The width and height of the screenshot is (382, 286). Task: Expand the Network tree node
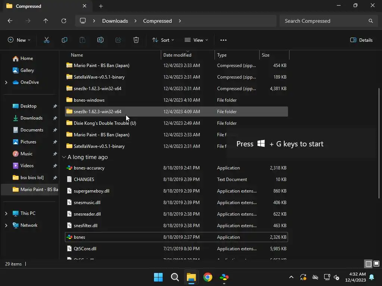coord(6,225)
